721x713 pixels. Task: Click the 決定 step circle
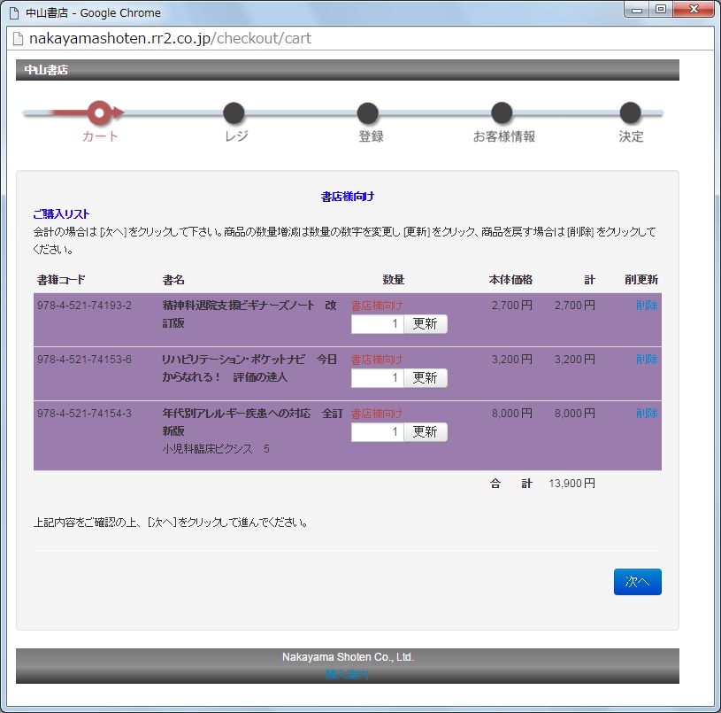630,113
